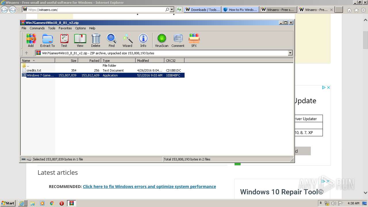368x207 pixels.
Task: Open IE Favorites star icon
Action: tap(356, 10)
